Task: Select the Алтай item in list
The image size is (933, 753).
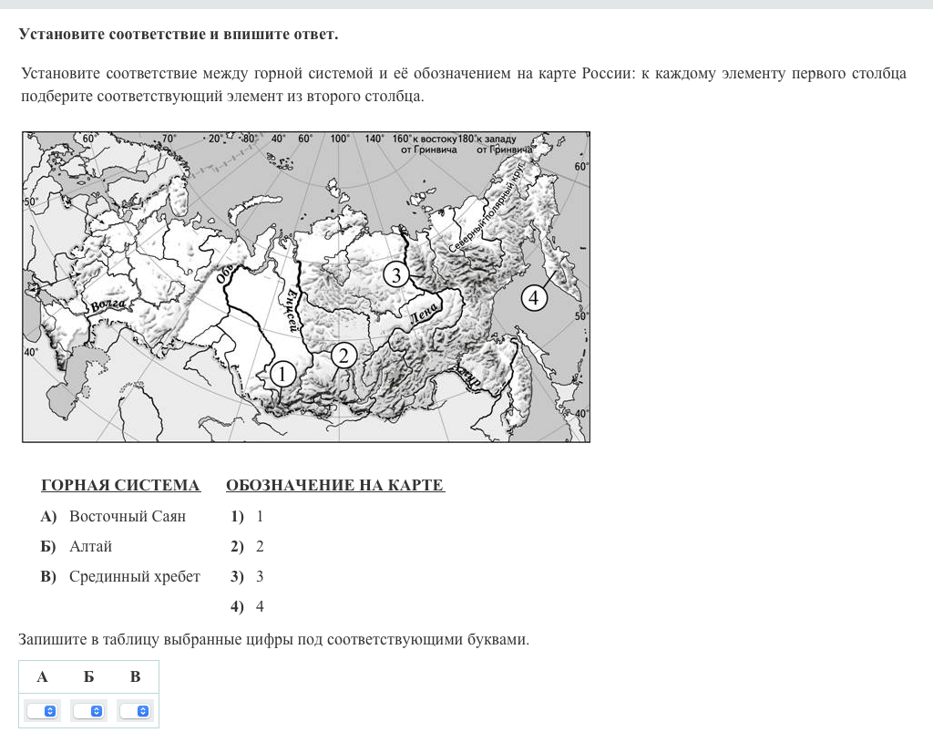Action: pos(90,547)
